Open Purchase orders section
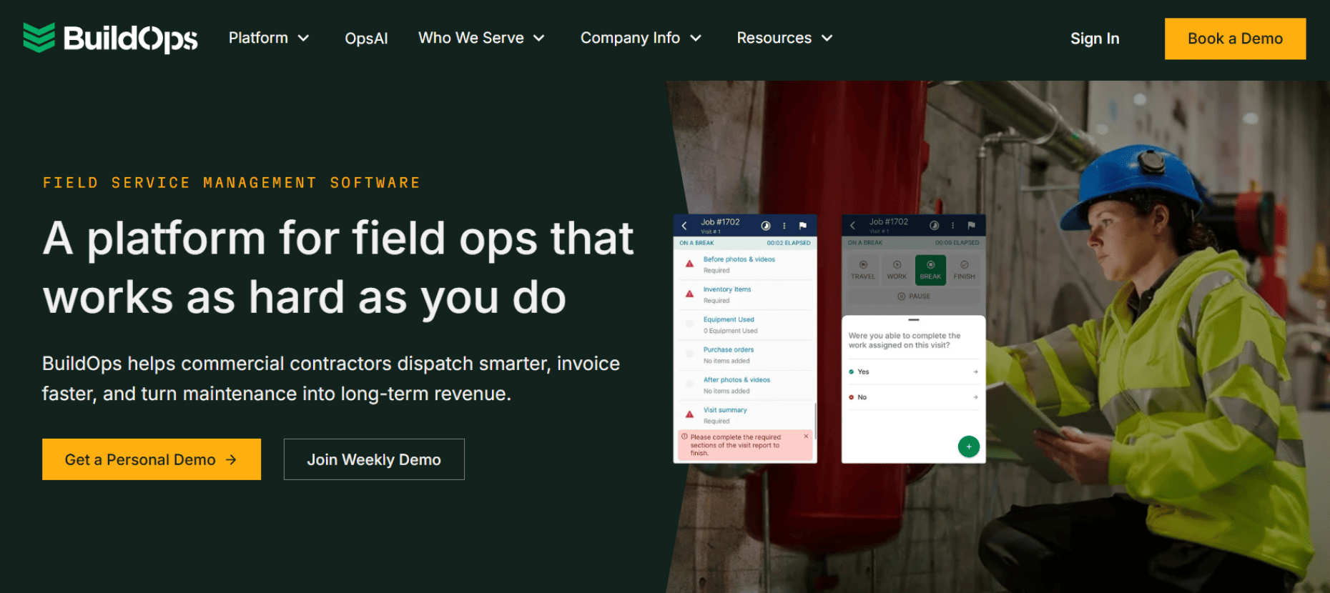The height and width of the screenshot is (593, 1330). pyautogui.click(x=744, y=355)
